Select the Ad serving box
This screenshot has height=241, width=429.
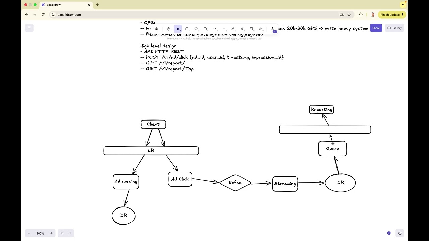pos(126,182)
